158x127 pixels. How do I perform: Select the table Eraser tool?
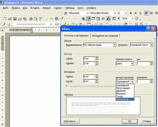(9, 24)
